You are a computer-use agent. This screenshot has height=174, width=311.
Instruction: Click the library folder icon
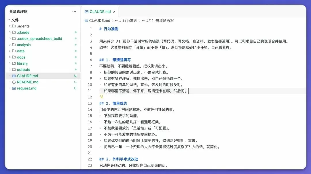click(x=14, y=63)
